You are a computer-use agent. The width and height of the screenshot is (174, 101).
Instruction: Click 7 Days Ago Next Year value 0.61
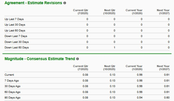coord(167,81)
